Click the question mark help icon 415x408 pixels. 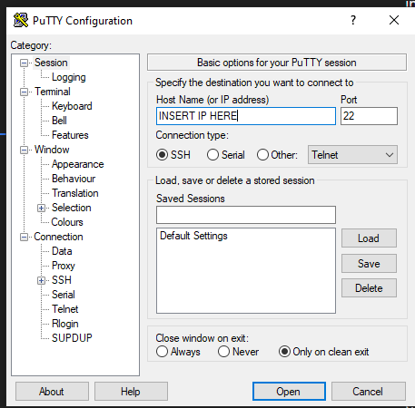pos(353,20)
